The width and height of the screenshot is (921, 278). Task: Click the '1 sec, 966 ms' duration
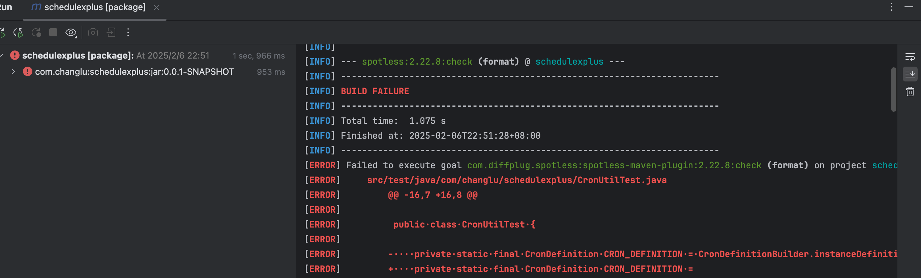259,56
